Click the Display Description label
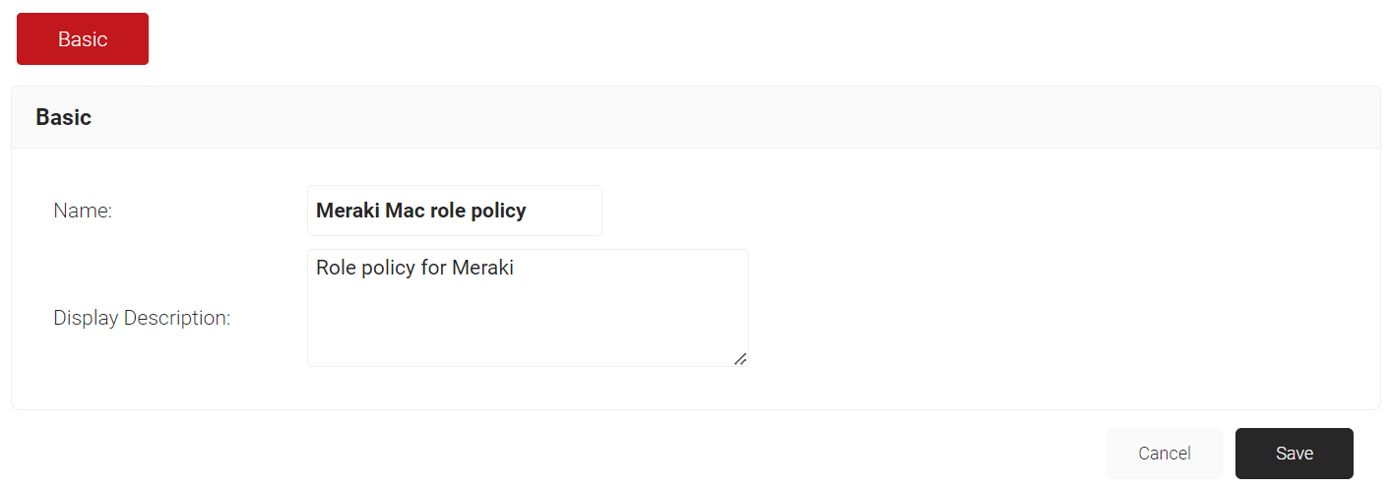Viewport: 1391px width, 488px height. pyautogui.click(x=142, y=319)
